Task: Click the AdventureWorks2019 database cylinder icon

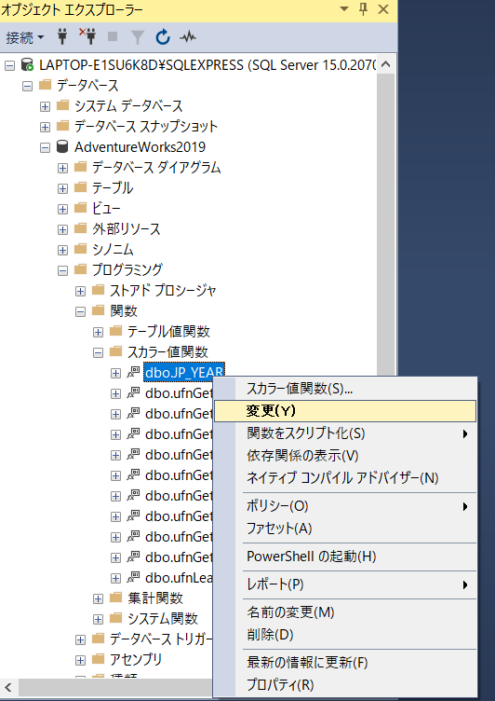Action: [x=62, y=146]
